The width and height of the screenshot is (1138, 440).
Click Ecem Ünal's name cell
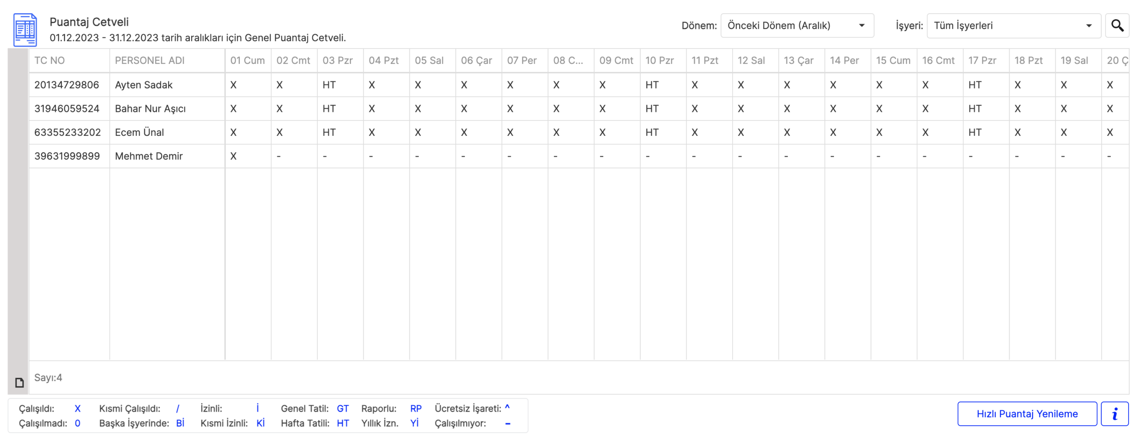[x=139, y=132]
